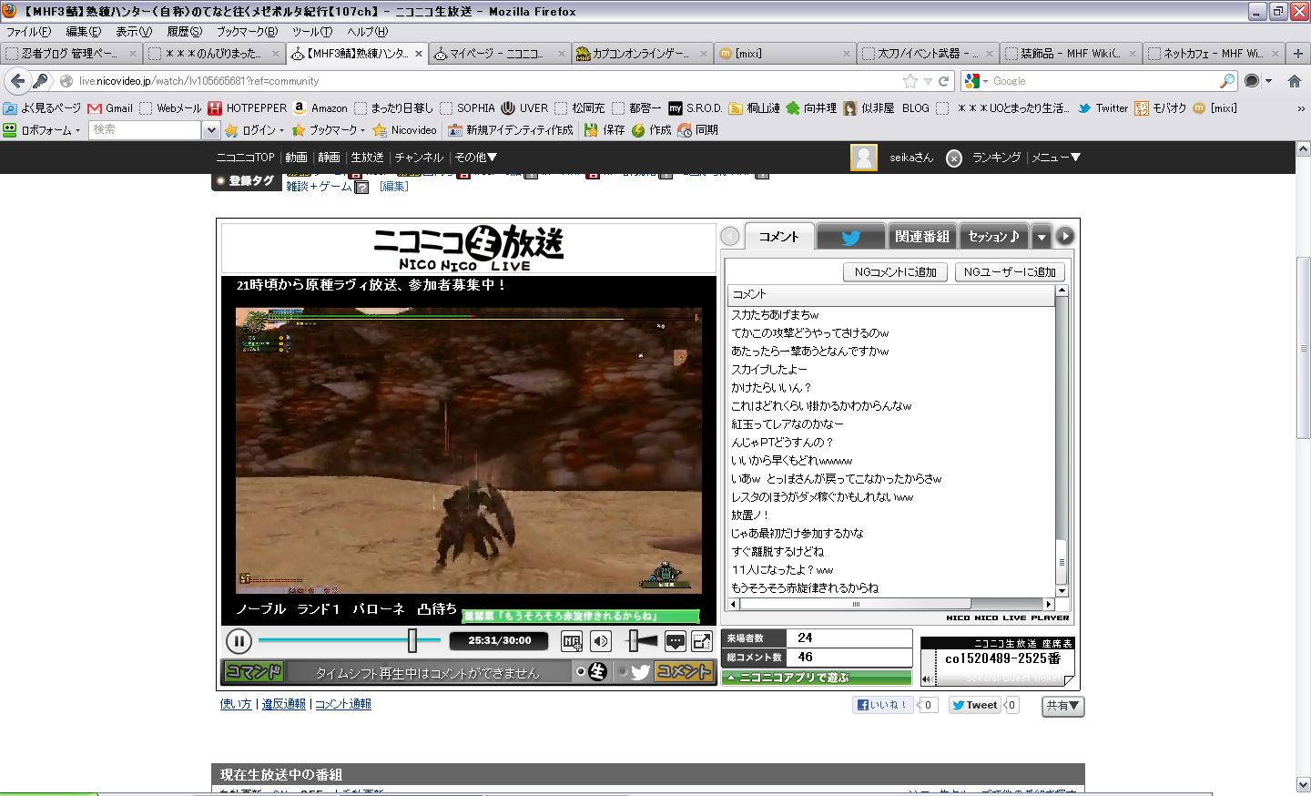Bookmark this page with the star icon
Image resolution: width=1311 pixels, height=796 pixels.
910,81
